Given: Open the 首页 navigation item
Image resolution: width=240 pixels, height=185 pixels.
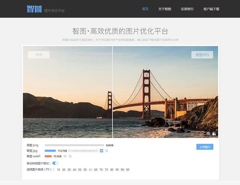Looking at the screenshot, I should point(145,9).
